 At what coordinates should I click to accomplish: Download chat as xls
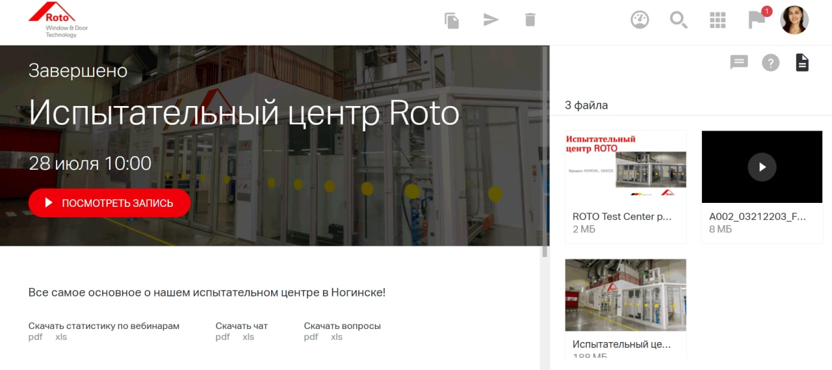[248, 337]
